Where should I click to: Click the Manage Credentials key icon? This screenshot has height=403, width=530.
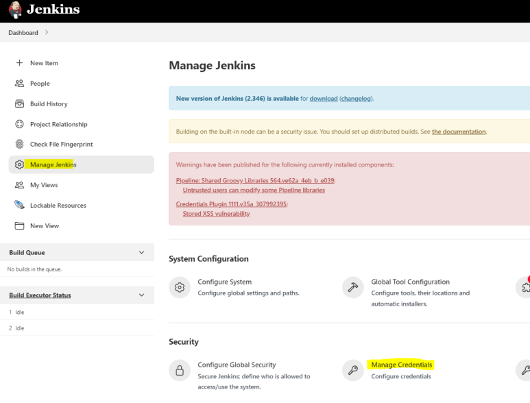click(353, 370)
